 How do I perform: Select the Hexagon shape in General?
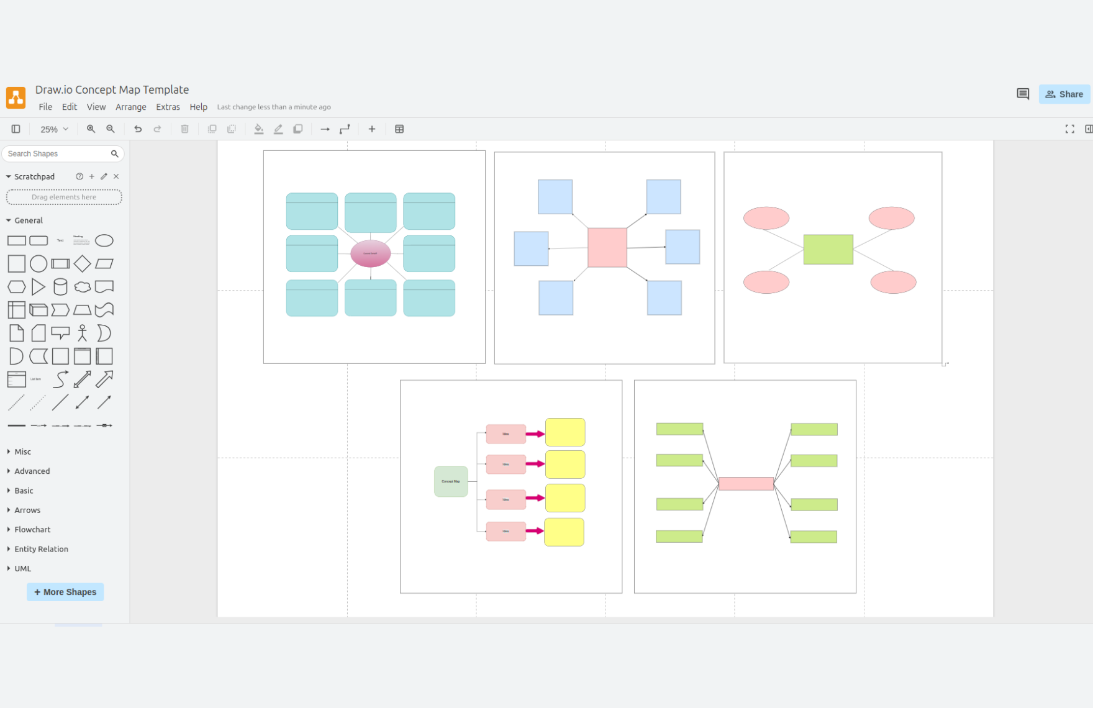[17, 287]
